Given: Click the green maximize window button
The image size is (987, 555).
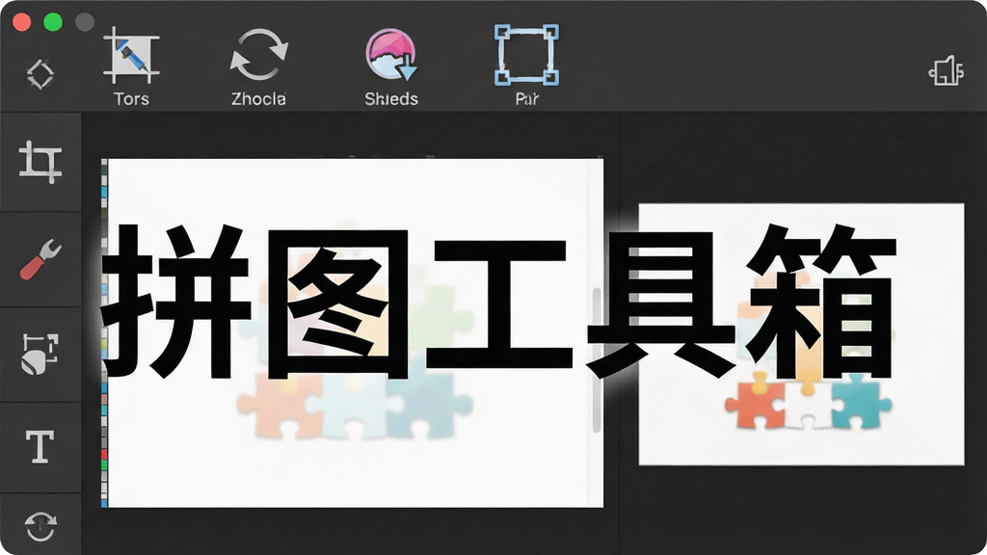Looking at the screenshot, I should coord(53,22).
